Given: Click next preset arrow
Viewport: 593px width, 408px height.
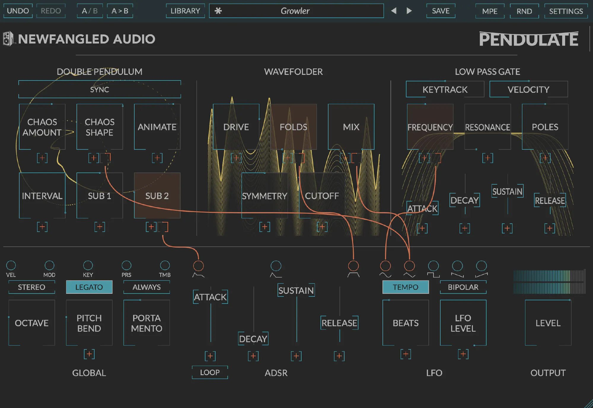Looking at the screenshot, I should 409,11.
